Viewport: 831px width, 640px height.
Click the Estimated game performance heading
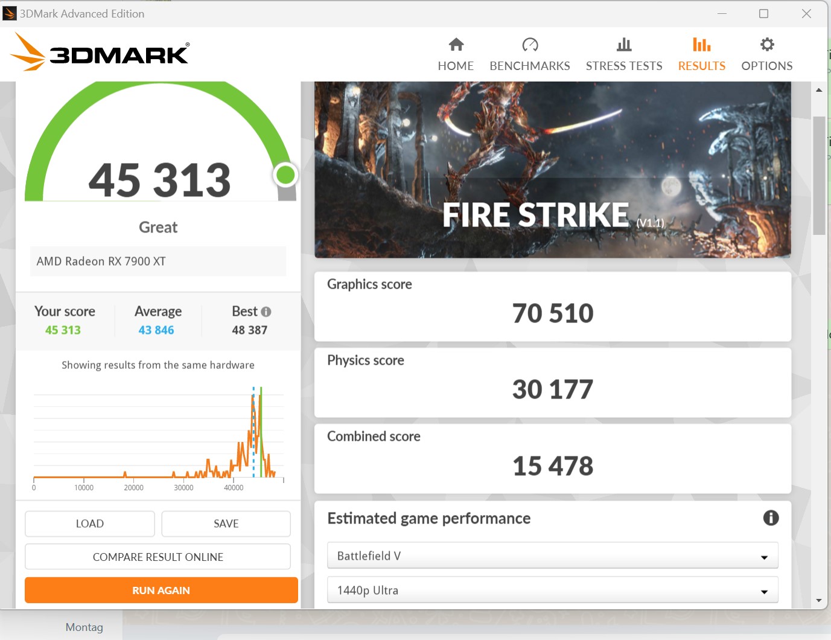(429, 518)
